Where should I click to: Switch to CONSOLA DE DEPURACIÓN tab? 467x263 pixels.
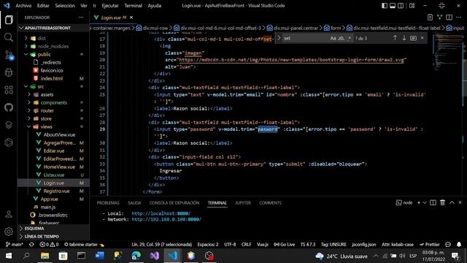(x=174, y=203)
